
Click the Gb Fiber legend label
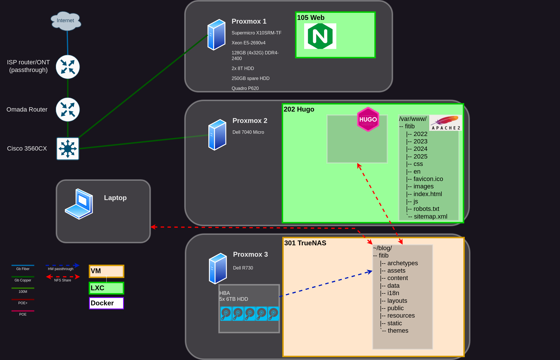[x=23, y=269]
